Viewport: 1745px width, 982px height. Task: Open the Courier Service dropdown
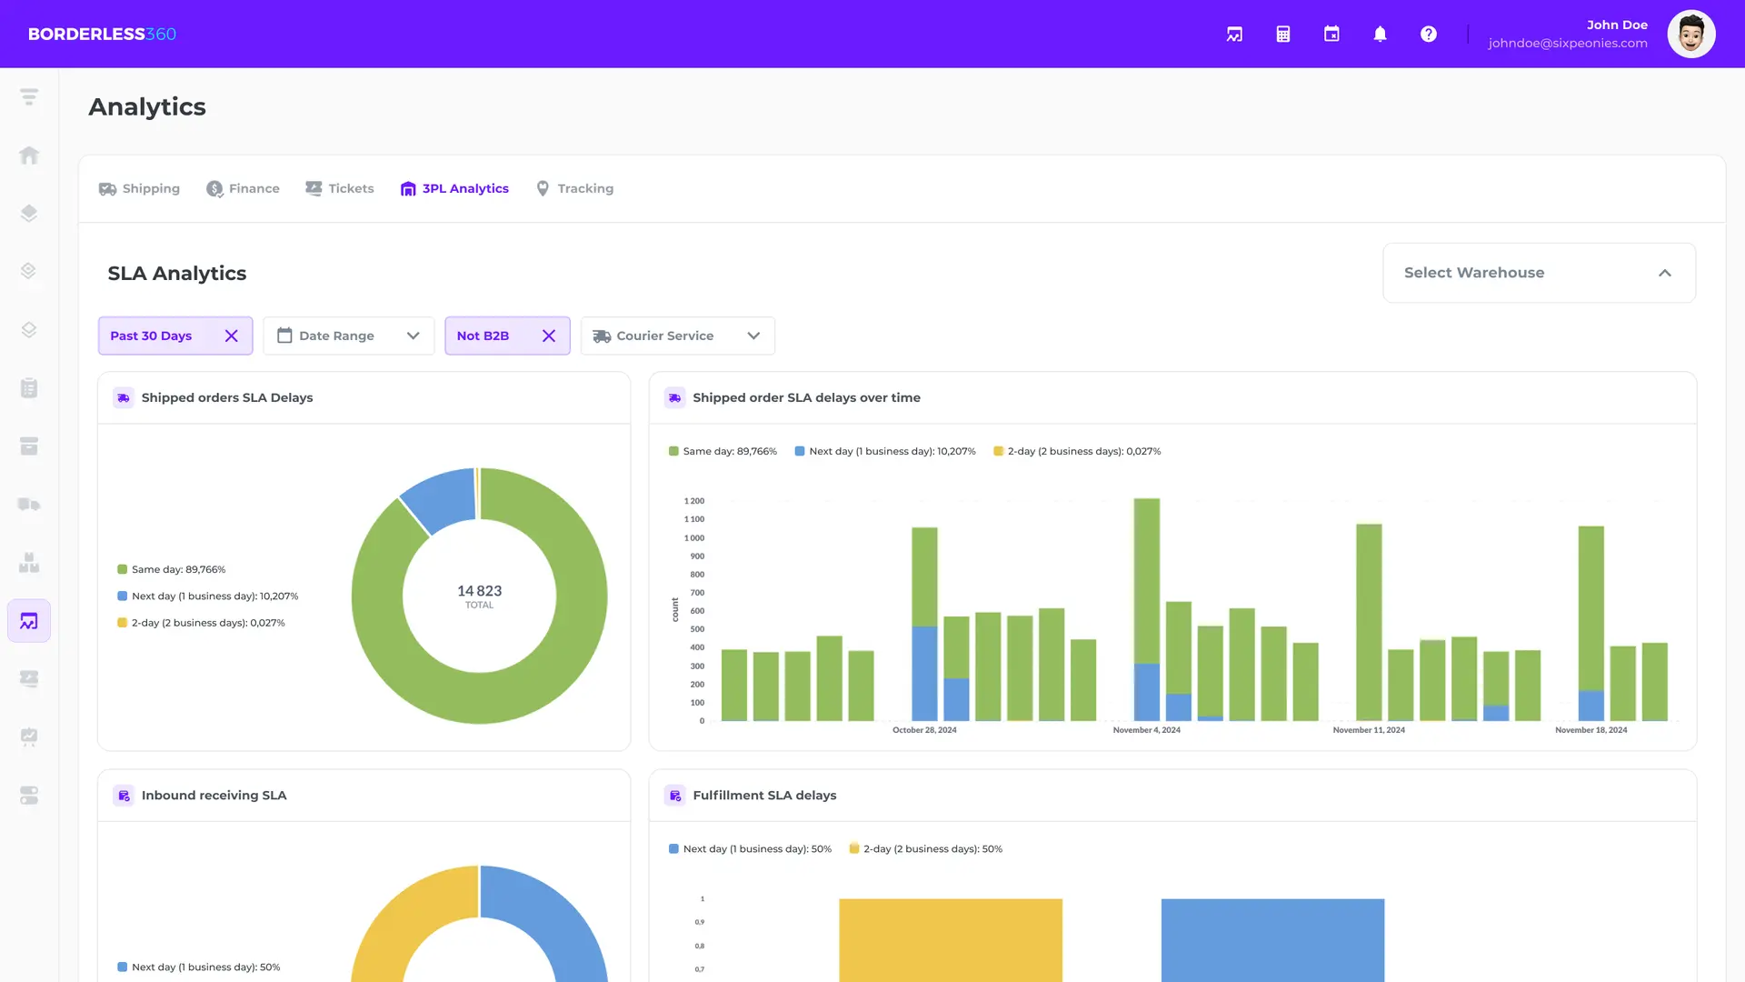coord(677,336)
